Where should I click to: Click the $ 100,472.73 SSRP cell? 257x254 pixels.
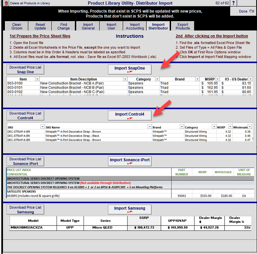click(144, 228)
